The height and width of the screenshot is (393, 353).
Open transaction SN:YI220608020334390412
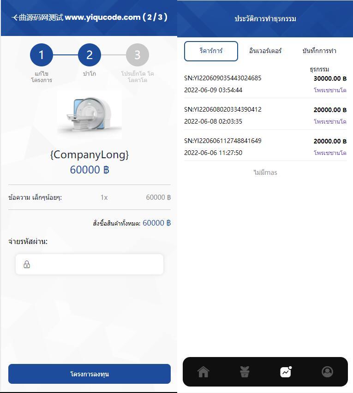point(222,110)
